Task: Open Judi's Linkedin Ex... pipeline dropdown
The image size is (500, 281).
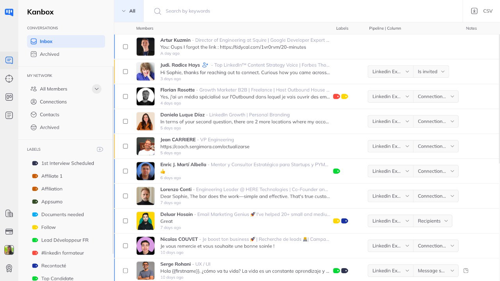Action: (x=390, y=71)
